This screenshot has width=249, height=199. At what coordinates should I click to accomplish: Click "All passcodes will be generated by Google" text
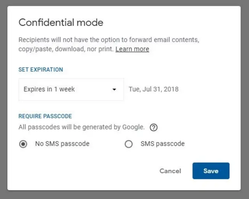coord(81,127)
